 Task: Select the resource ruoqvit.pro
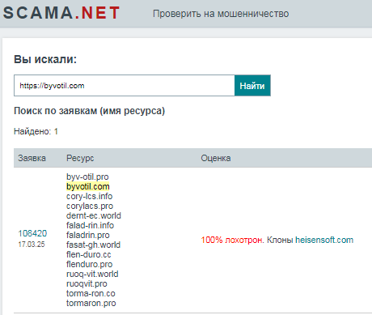pos(87,283)
